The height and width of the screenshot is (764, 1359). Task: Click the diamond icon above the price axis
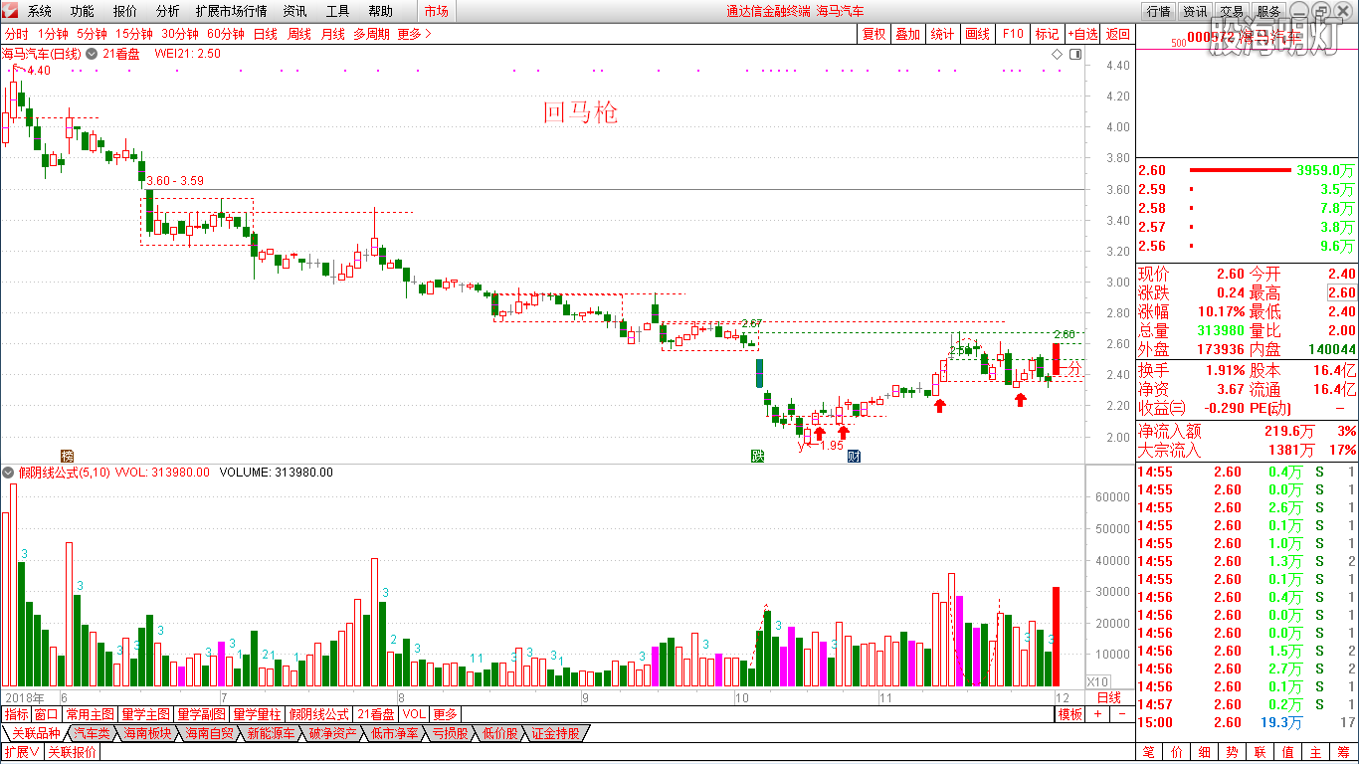1057,54
